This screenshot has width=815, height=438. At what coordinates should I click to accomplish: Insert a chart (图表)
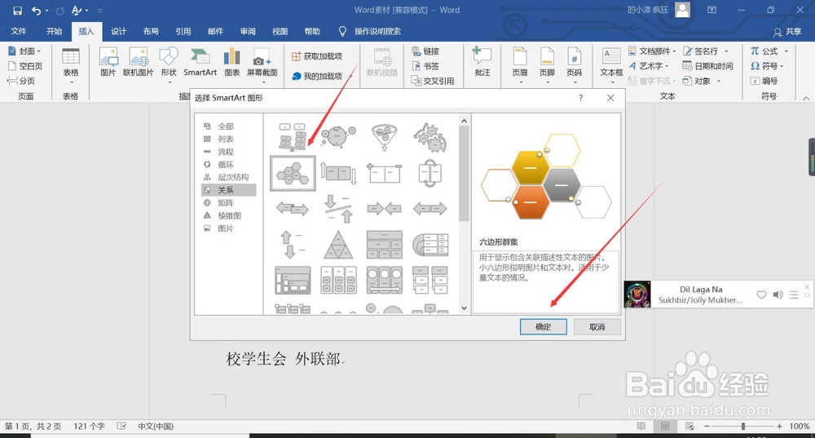click(x=231, y=62)
